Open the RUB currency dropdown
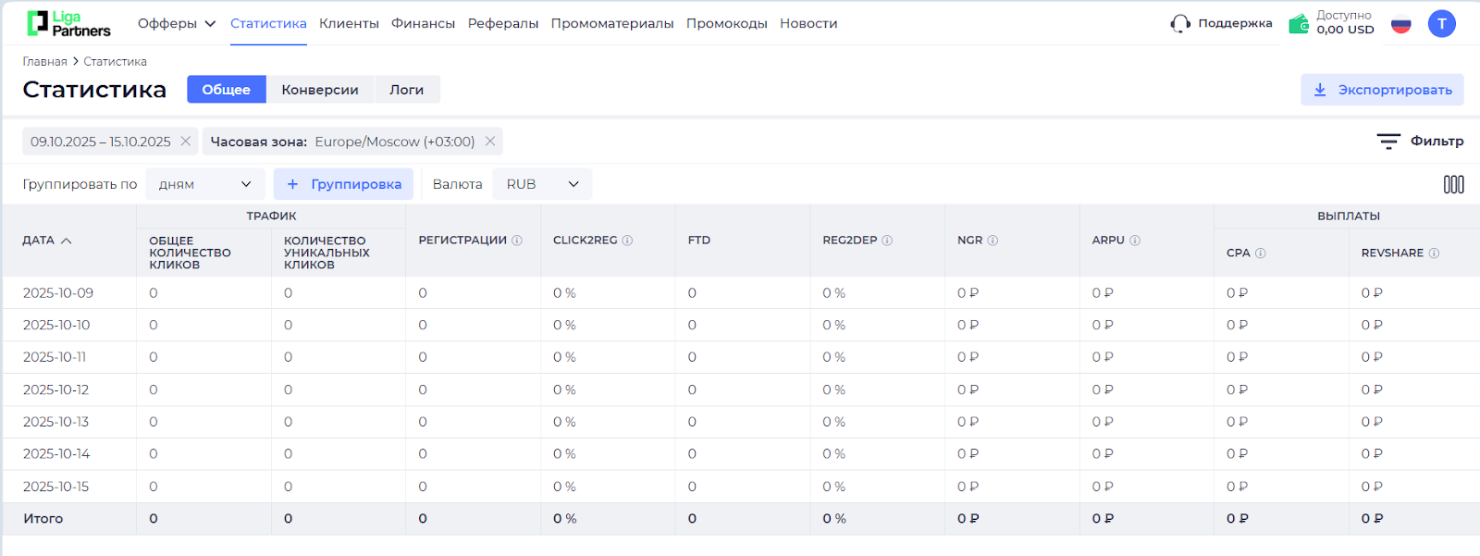This screenshot has width=1480, height=556. click(x=542, y=184)
